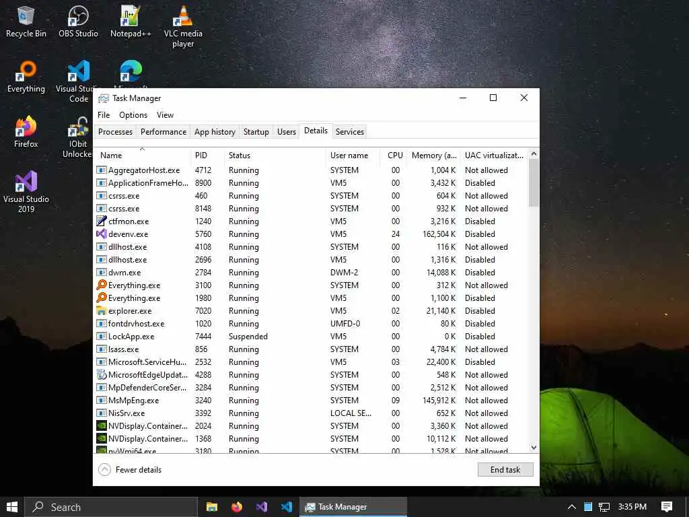Image resolution: width=689 pixels, height=517 pixels.
Task: Switch to the Performance tab
Action: coord(164,131)
